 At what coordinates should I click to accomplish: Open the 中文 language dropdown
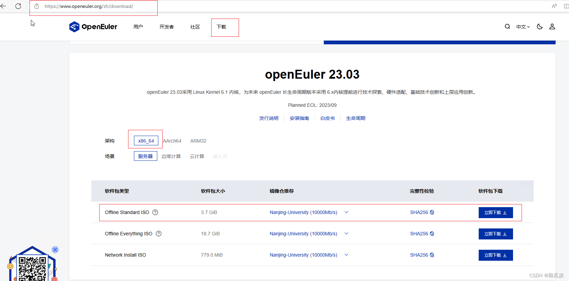523,27
